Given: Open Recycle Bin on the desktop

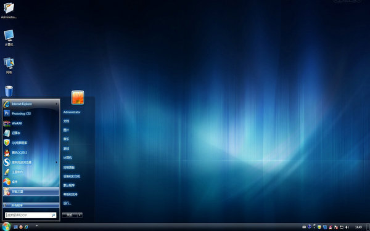Looking at the screenshot, I should [9, 91].
